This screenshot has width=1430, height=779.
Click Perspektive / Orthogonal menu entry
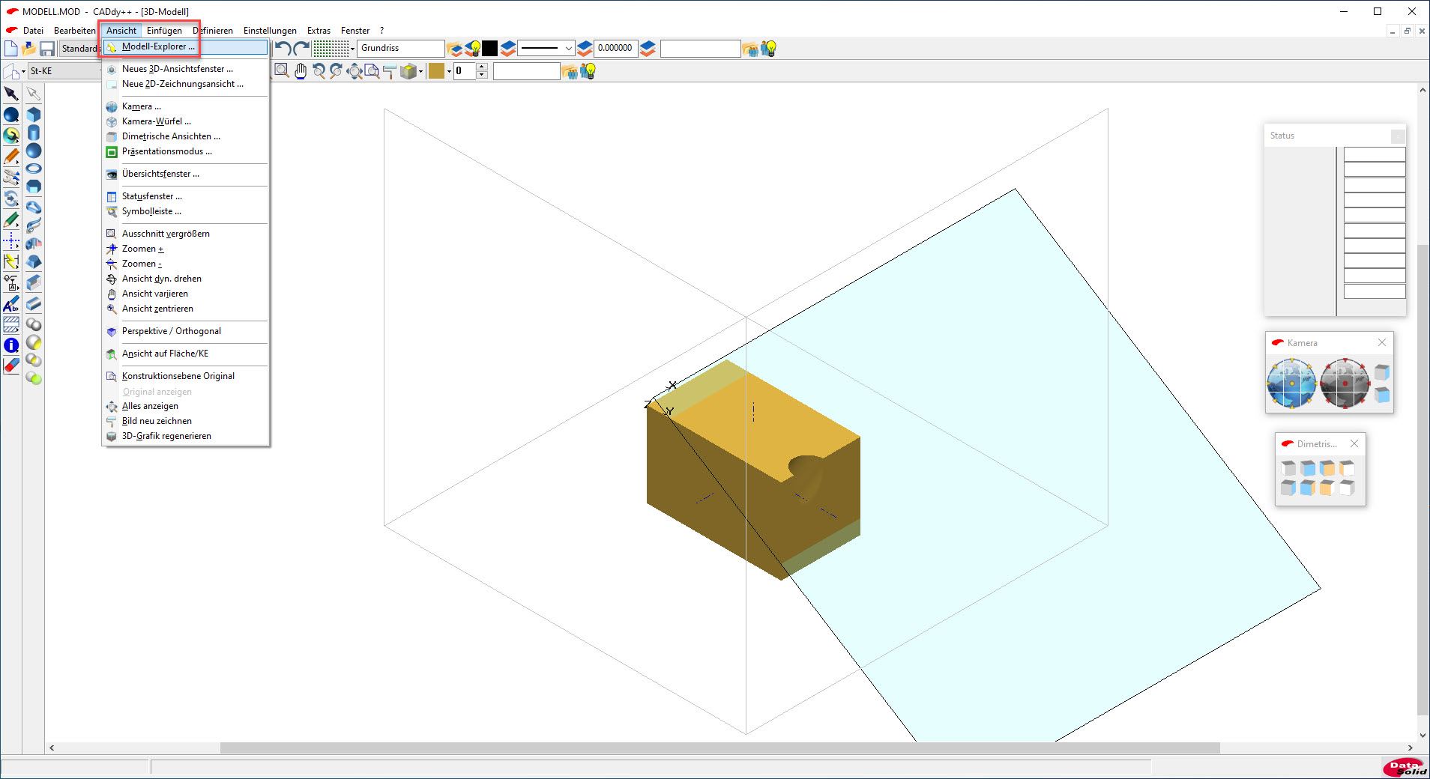pos(185,331)
